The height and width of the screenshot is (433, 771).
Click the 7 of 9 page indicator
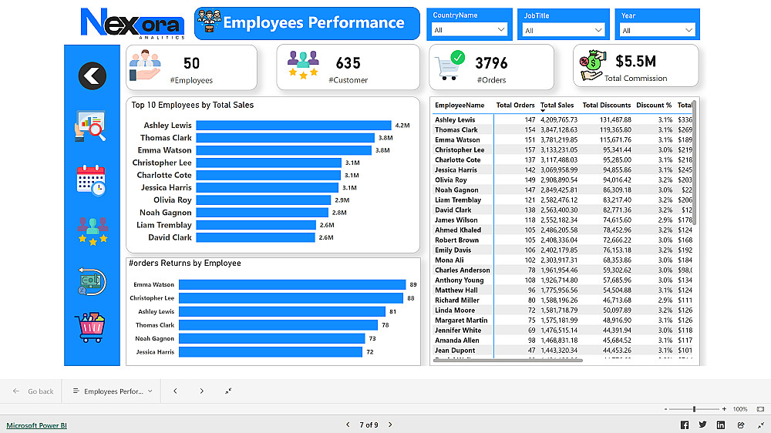pyautogui.click(x=369, y=425)
